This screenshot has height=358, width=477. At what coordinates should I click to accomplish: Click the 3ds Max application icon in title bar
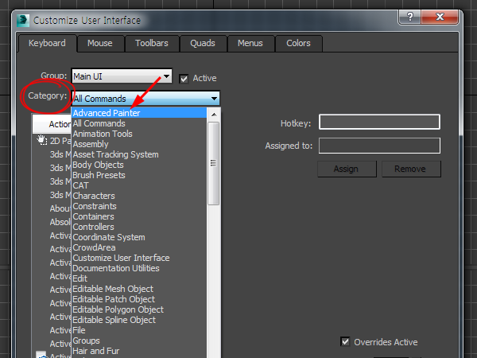click(x=23, y=21)
